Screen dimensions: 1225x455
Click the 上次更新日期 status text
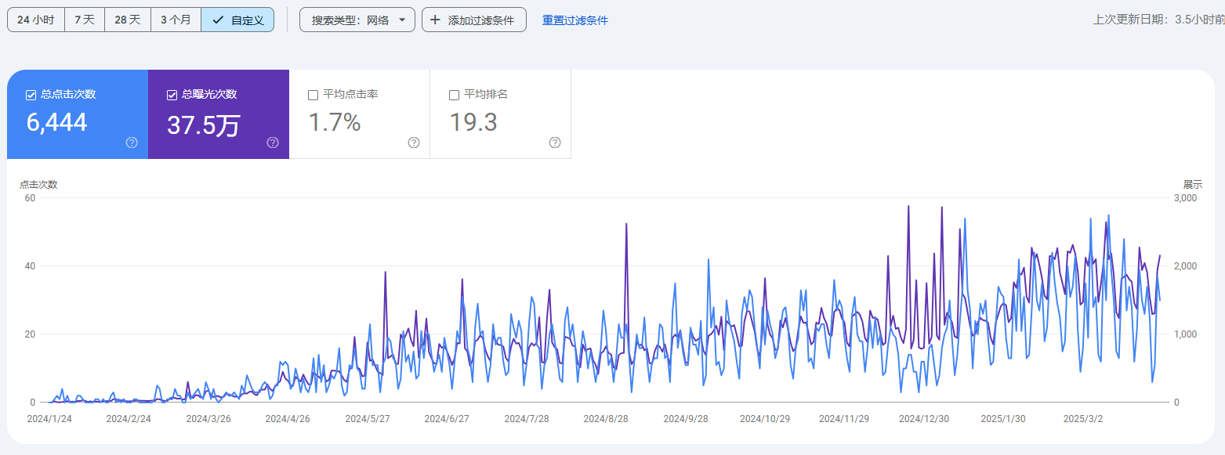tap(1158, 20)
